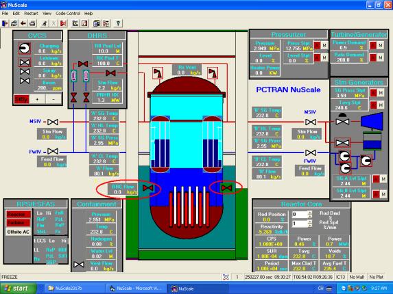Set turbine Power Demand to Manual (M)
Viewport: 393px width, 294px height.
[x=381, y=45]
